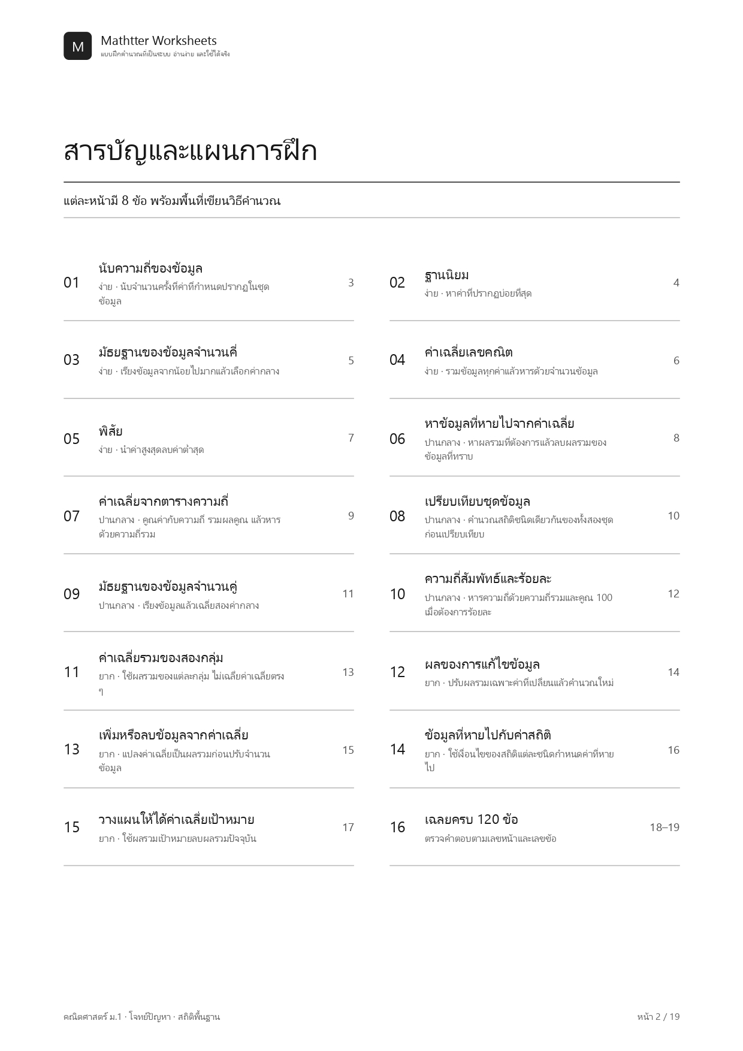
Task: Click the Mathtter 'M' logo icon
Action: click(x=78, y=46)
